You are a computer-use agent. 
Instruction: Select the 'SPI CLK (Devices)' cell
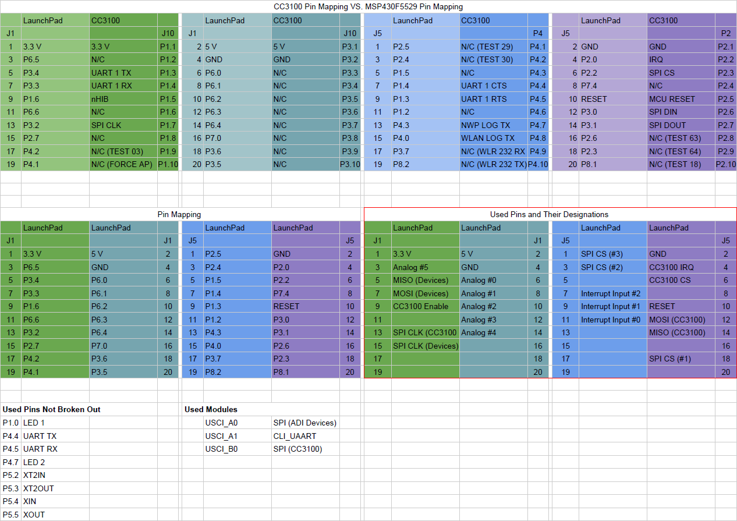[x=426, y=346]
